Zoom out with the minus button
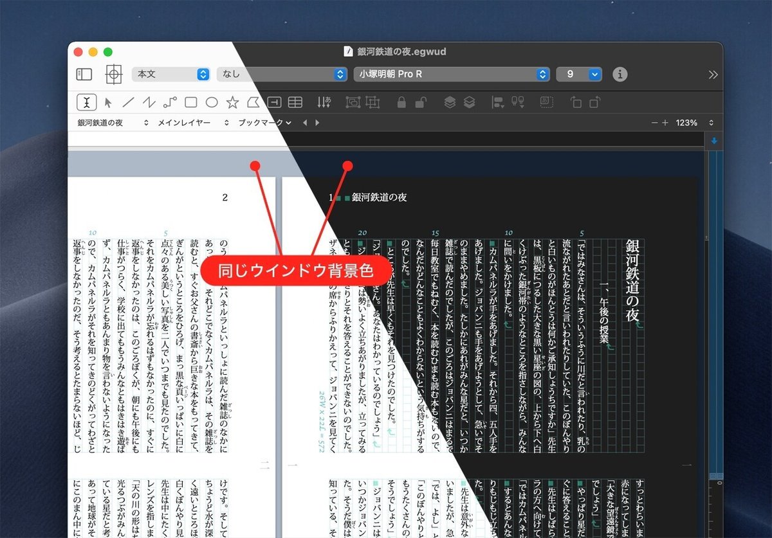The image size is (772, 538). [655, 122]
